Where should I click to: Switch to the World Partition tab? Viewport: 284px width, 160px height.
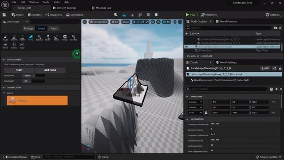pyautogui.click(x=227, y=21)
